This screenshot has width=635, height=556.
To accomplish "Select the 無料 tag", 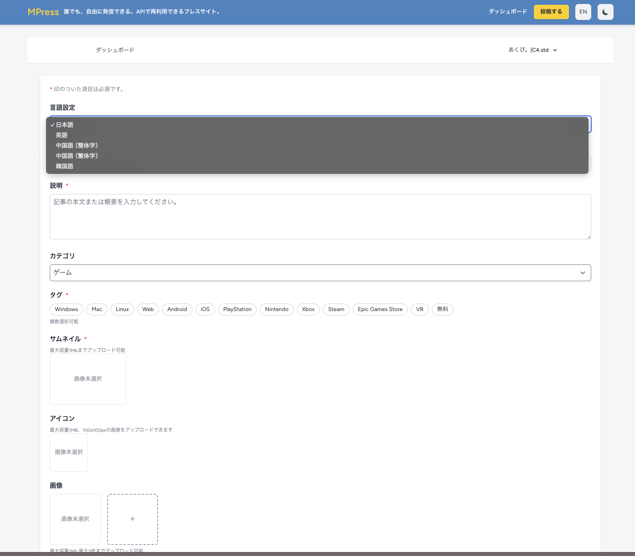I will pos(442,309).
